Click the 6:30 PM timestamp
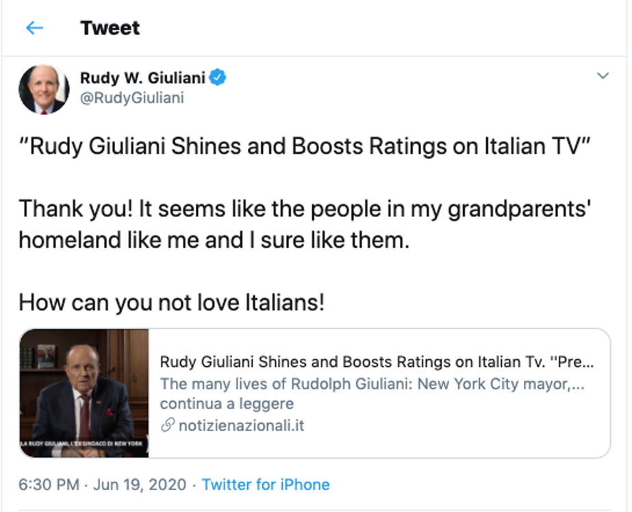 coord(49,485)
